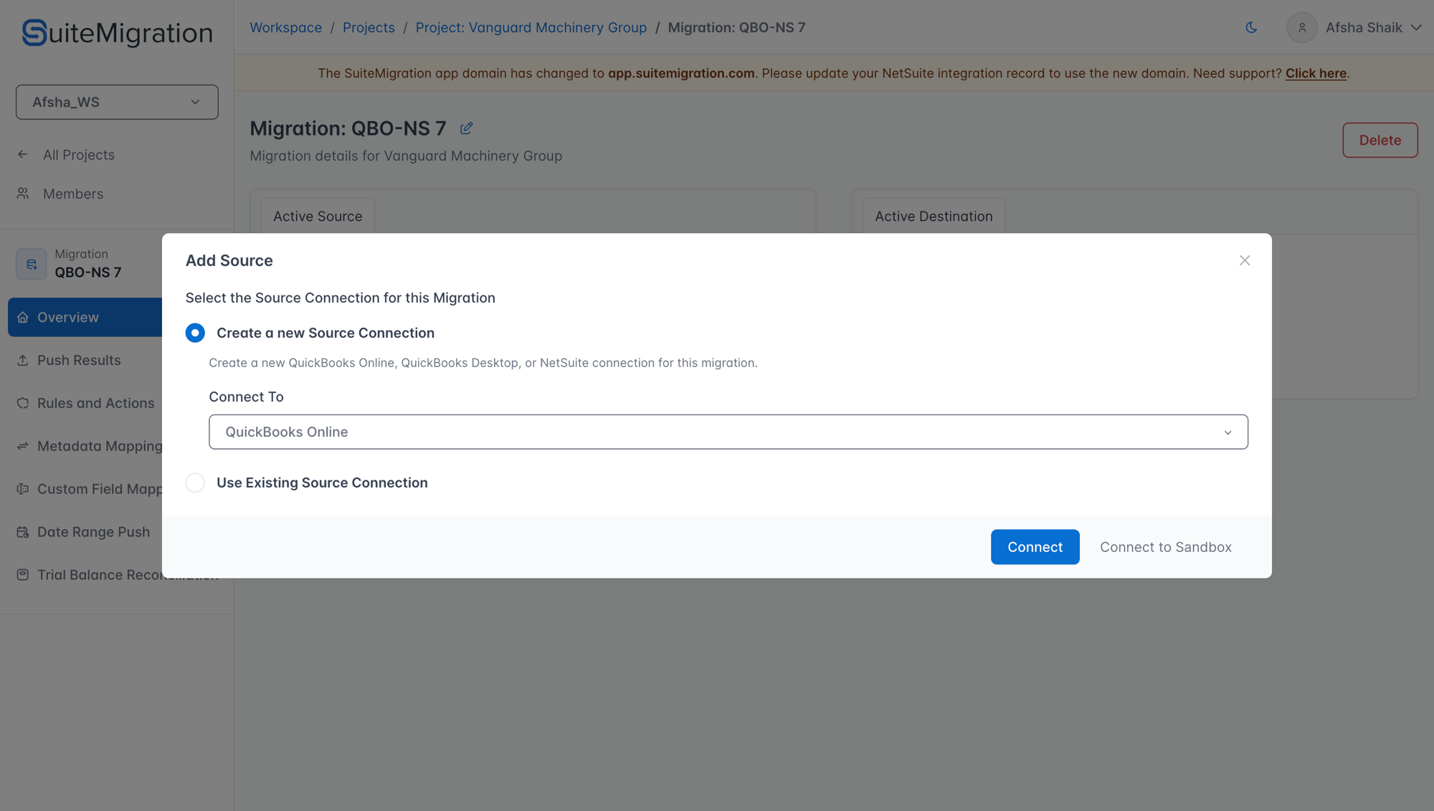
Task: Open the Afsha_WS workspace selector
Action: (117, 102)
